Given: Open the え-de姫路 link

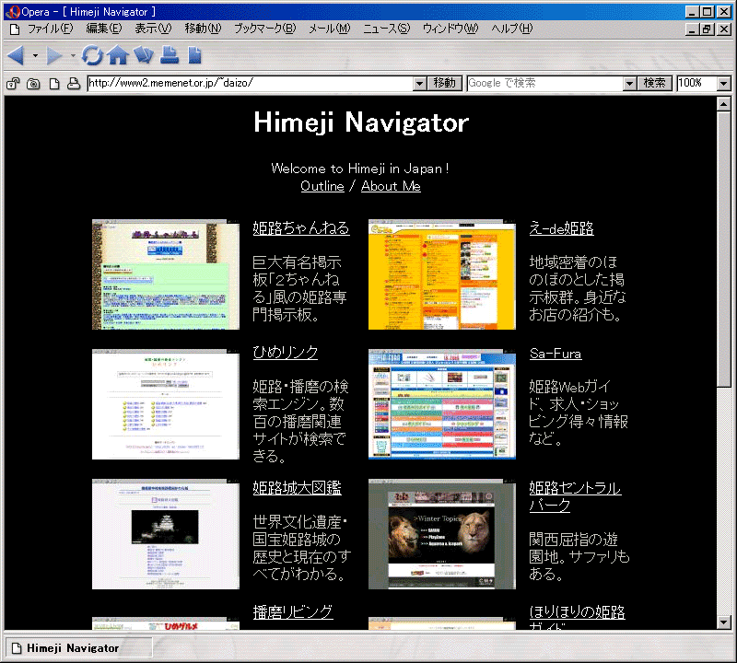Looking at the screenshot, I should pyautogui.click(x=561, y=228).
